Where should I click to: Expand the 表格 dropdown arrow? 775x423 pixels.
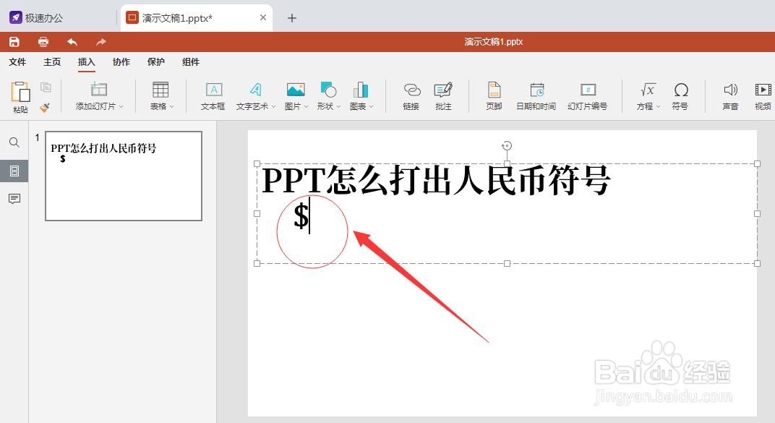[172, 107]
